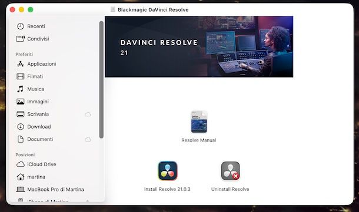Screen dimensions: 359x212
Task: Click the Posizioni section header
Action: pos(25,154)
